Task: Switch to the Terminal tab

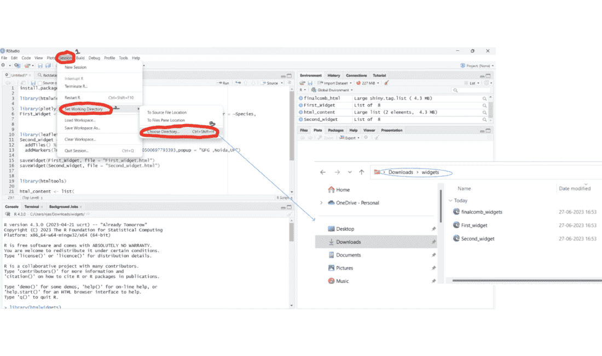Action: pyautogui.click(x=32, y=207)
